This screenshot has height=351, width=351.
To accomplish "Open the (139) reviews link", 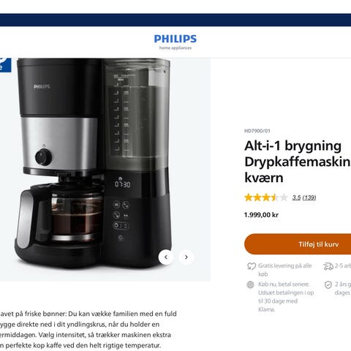I will [309, 197].
